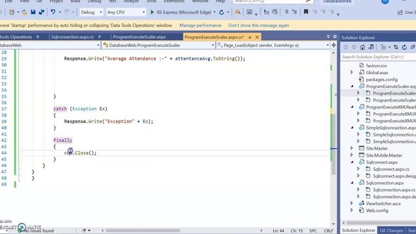Open the IIS Express target dropdown arrow
This screenshot has height=234, width=416.
214,12
